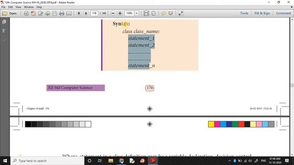Select the highlight text tool icon
Screen dimensions: 294x165
coord(170,13)
